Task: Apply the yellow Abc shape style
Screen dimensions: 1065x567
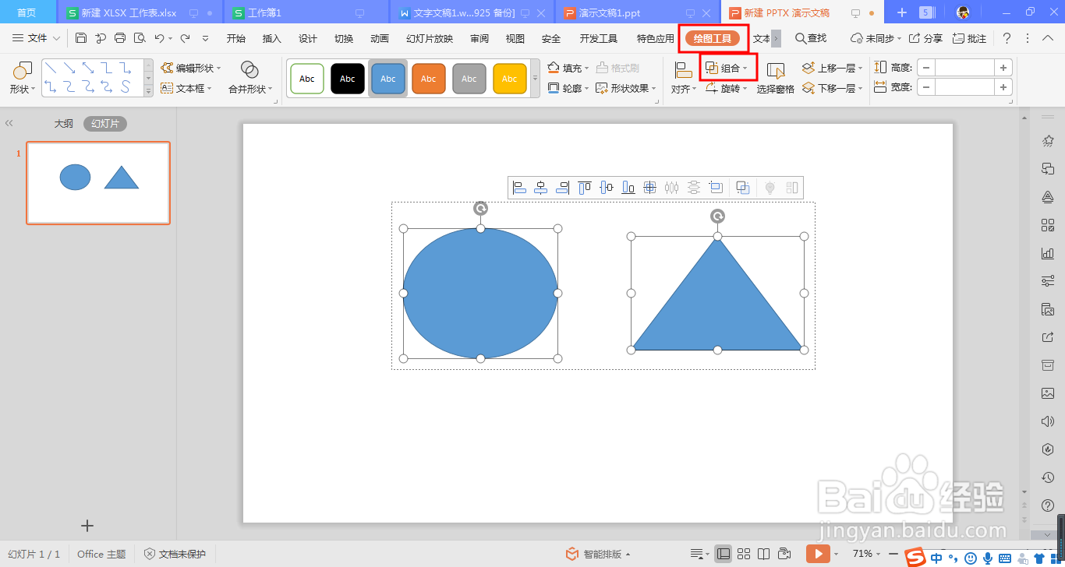Action: (x=510, y=79)
